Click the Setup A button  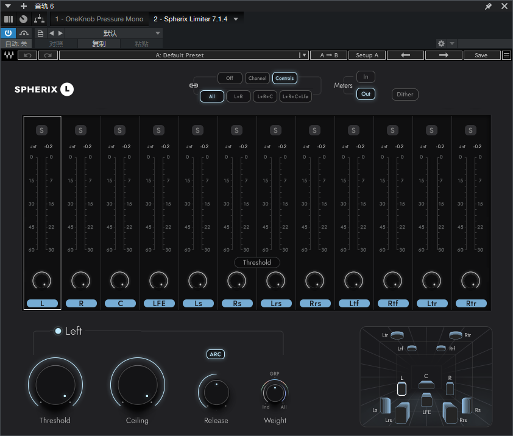[x=367, y=55]
